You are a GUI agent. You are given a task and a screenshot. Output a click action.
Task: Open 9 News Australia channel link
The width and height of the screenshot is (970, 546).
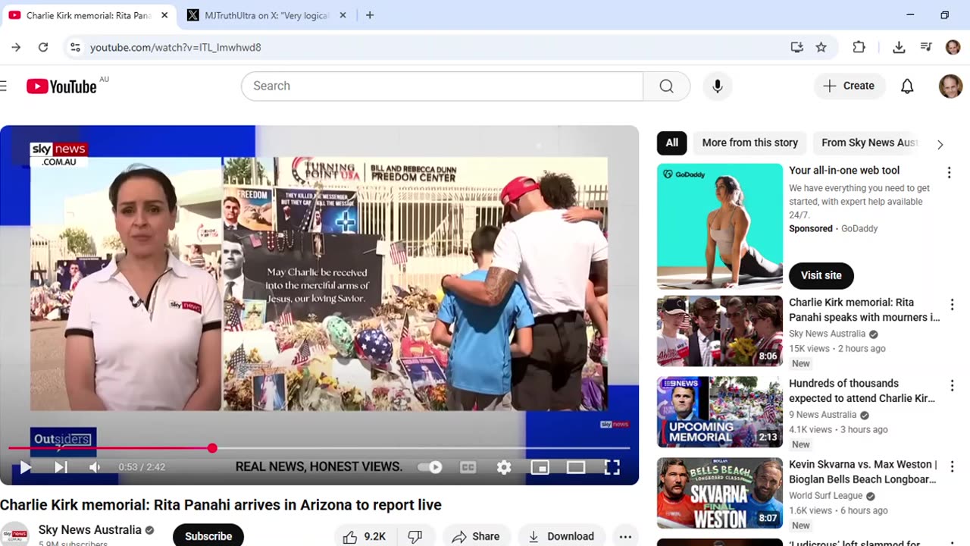822,415
